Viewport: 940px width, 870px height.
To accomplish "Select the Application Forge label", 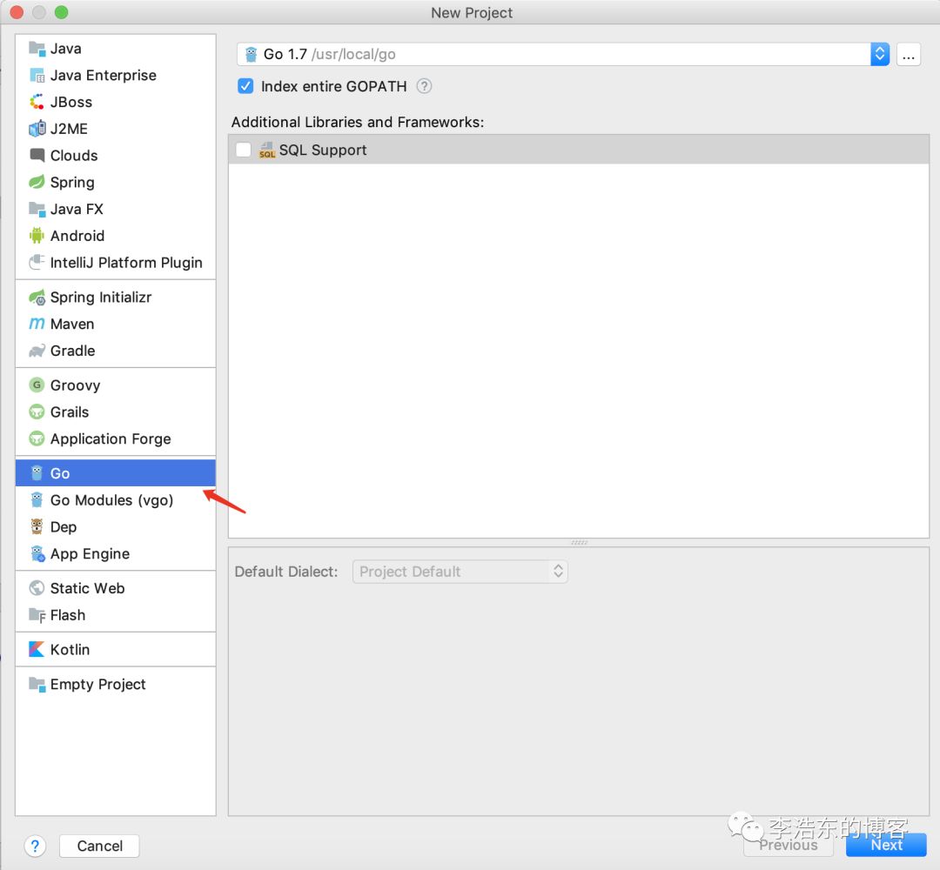I will tap(111, 438).
